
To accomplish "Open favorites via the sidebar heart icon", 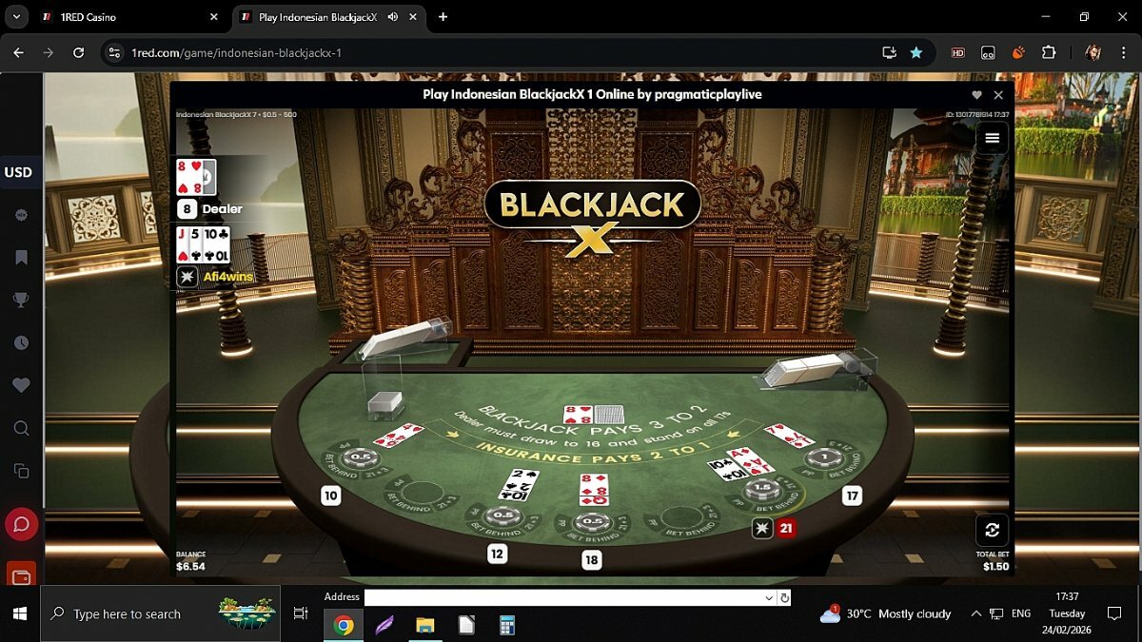I will (21, 385).
